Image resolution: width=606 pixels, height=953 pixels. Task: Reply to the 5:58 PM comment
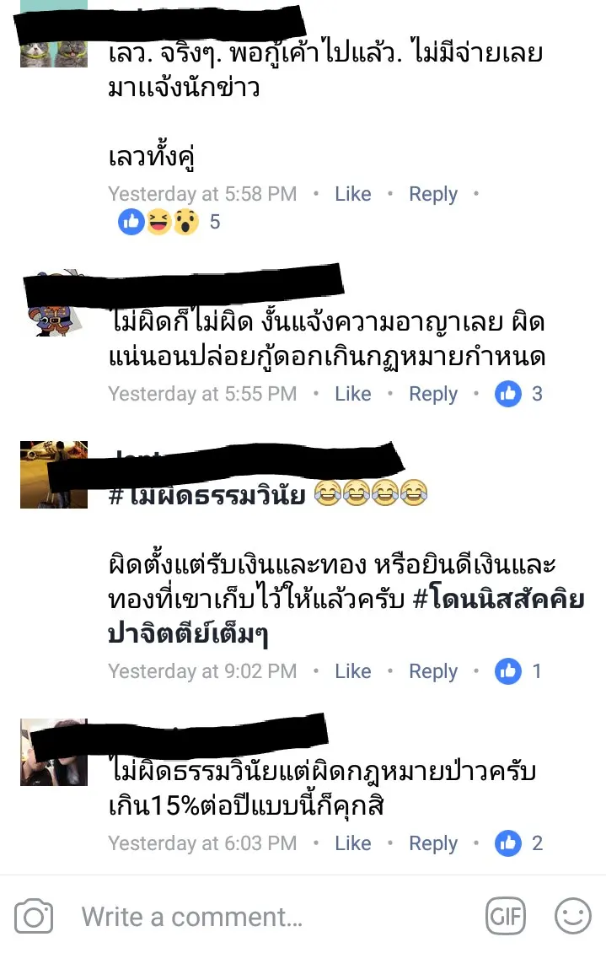coord(433,195)
